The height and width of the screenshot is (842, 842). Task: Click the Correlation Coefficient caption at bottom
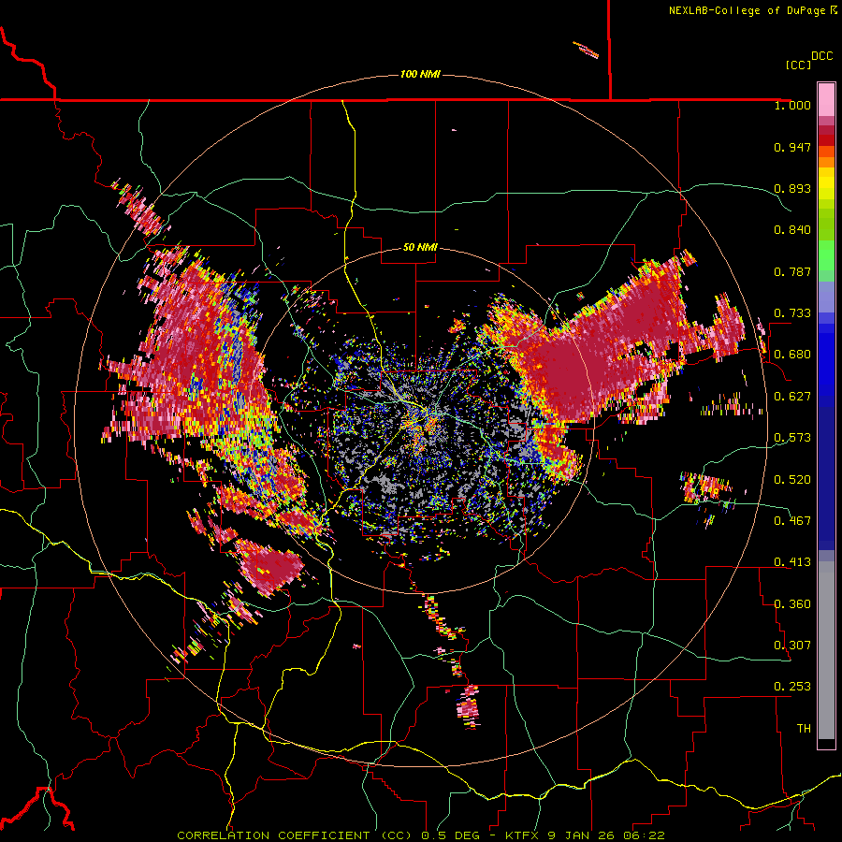click(x=421, y=835)
